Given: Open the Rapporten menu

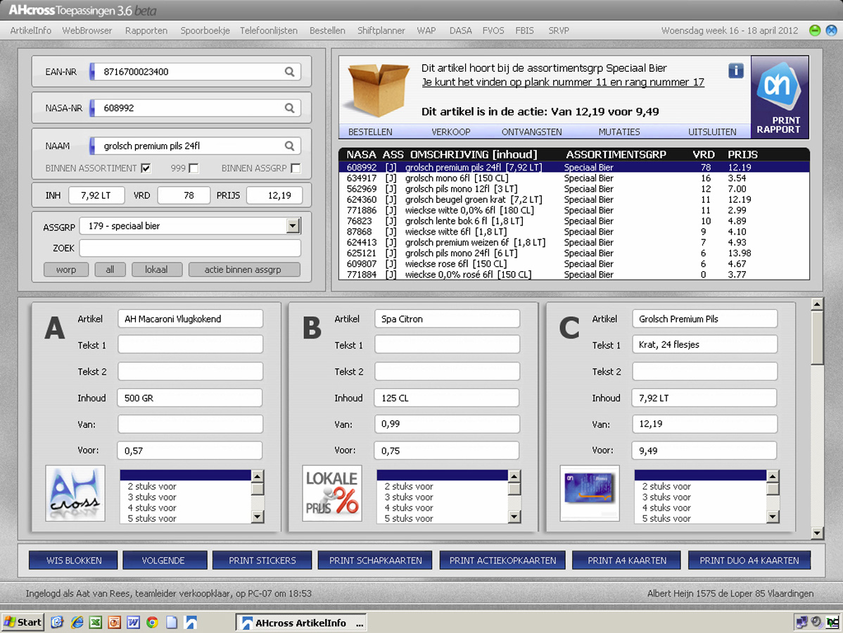Looking at the screenshot, I should (x=146, y=31).
